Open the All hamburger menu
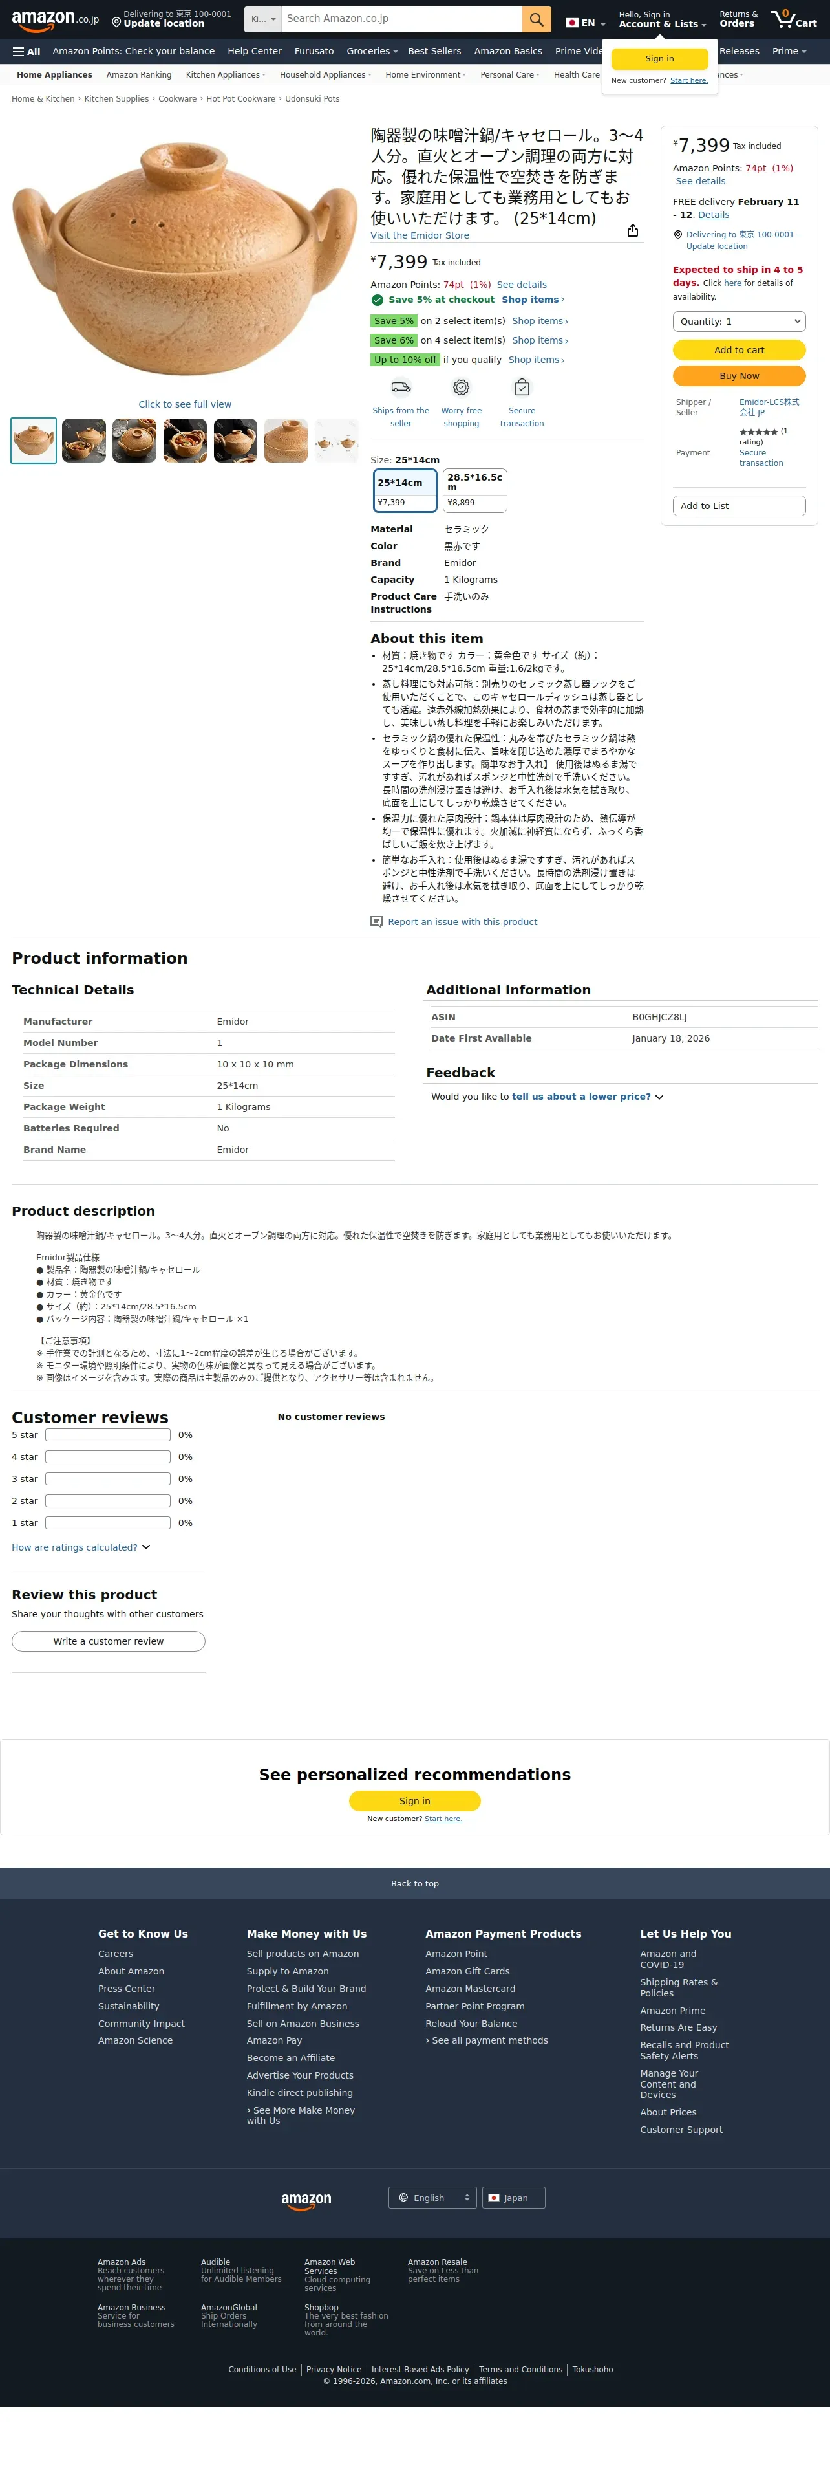 (26, 51)
